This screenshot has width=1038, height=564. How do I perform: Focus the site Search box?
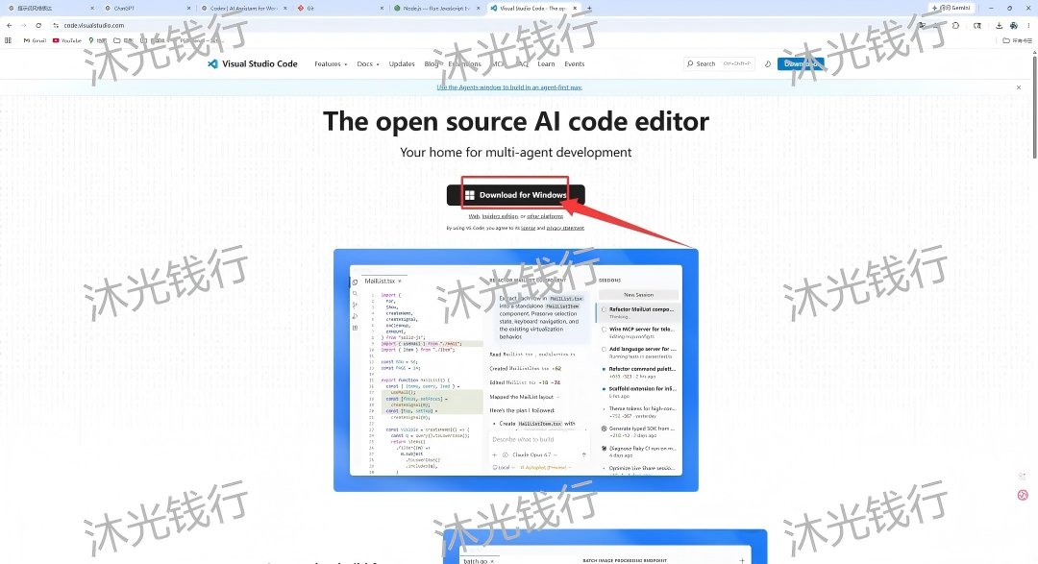[719, 63]
